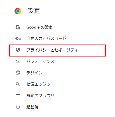Click empty space right of セキュリティ text in highlighted row
This screenshot has height=117, width=115.
(92, 50)
